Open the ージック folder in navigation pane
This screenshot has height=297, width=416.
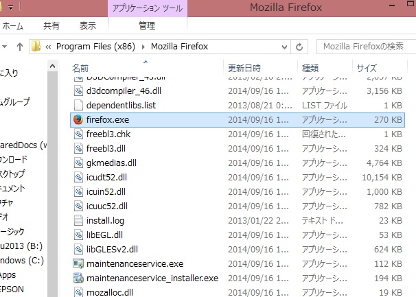point(12,232)
